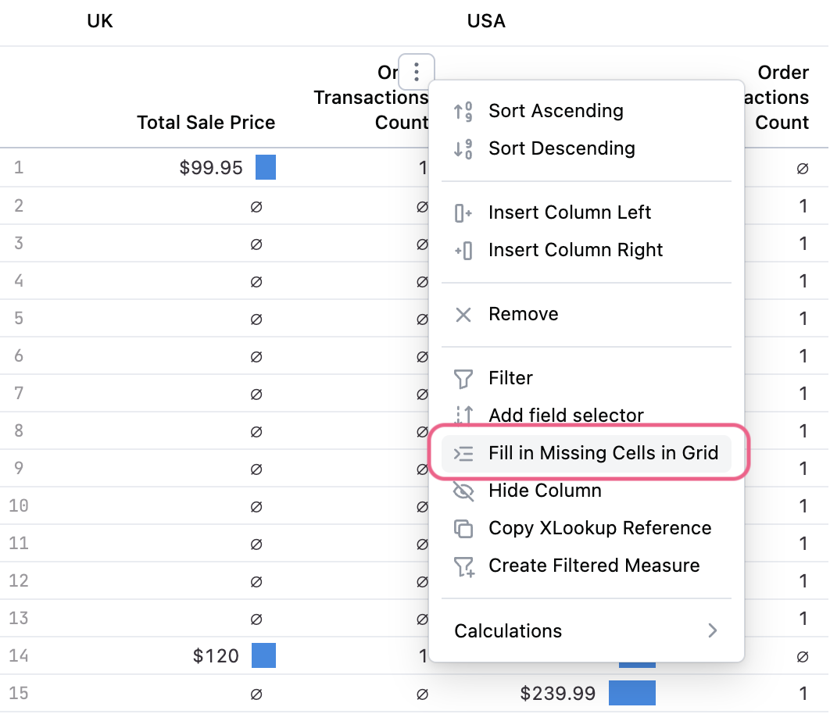Screen dimensions: 830x714
Task: Click the Copy XLookup Reference icon
Action: click(463, 528)
